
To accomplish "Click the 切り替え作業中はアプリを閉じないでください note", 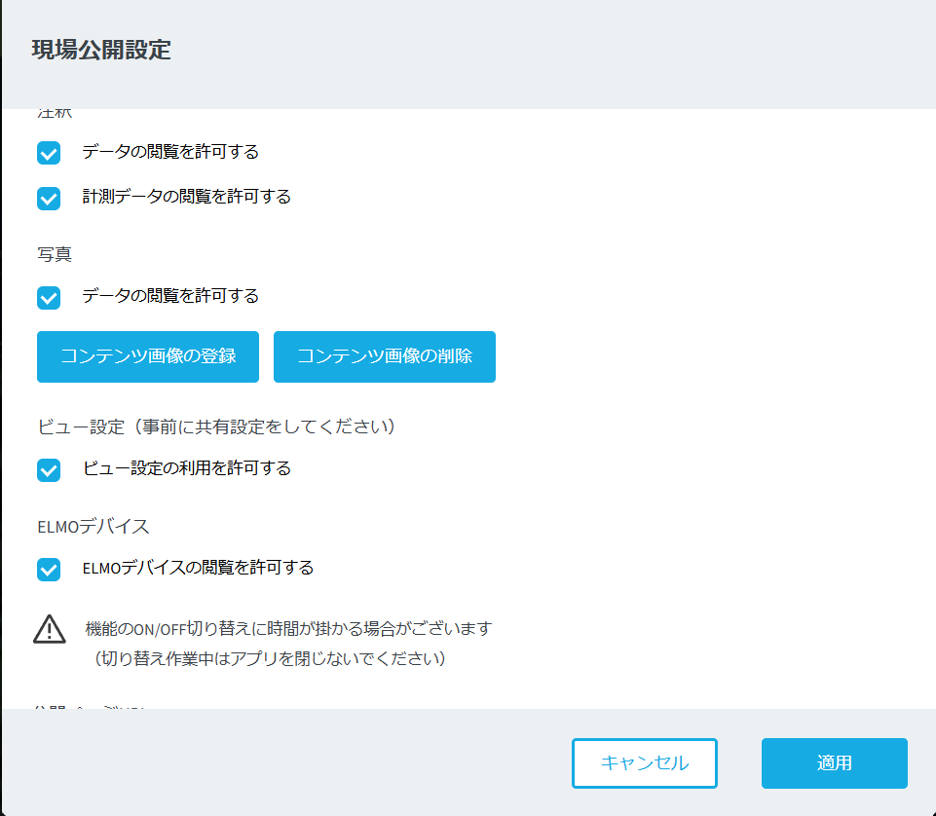I will click(x=270, y=659).
